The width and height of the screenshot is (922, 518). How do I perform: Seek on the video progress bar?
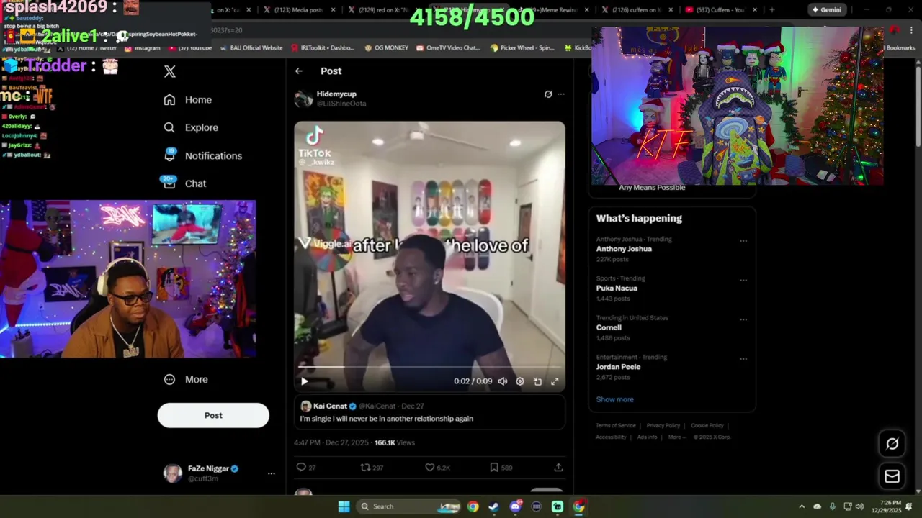[x=429, y=368]
